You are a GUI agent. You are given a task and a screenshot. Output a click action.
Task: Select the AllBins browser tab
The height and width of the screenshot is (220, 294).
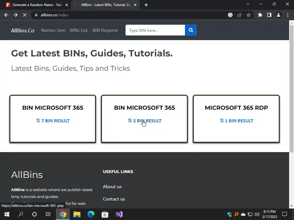(x=106, y=5)
